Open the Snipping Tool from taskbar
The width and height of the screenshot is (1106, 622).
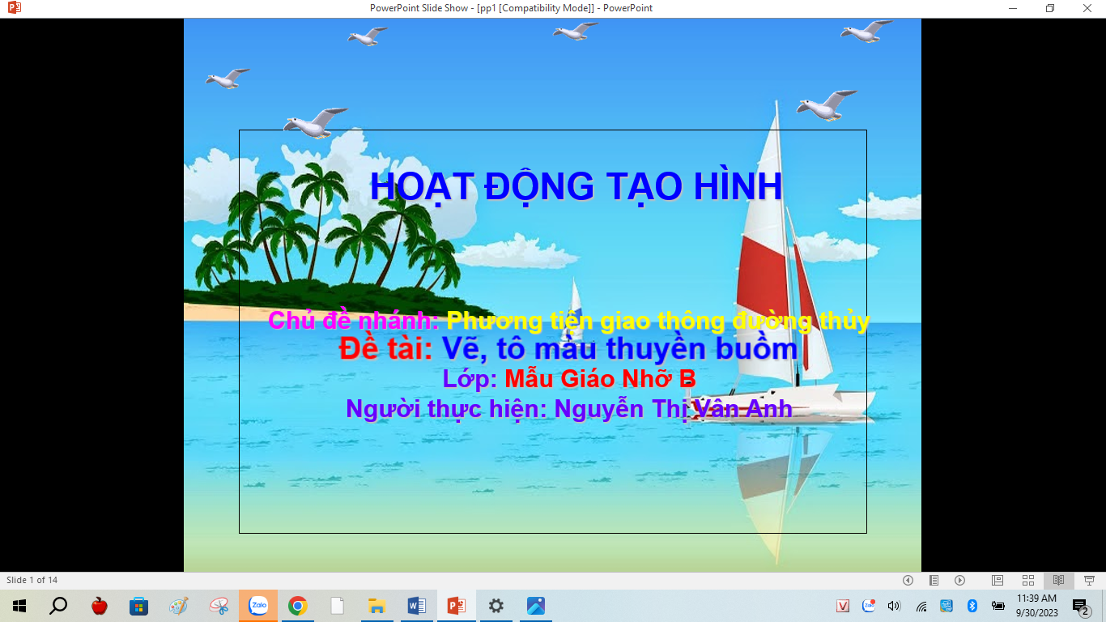point(219,605)
